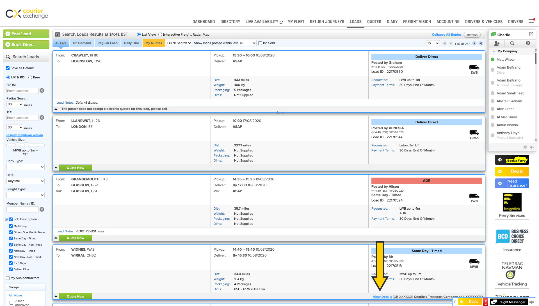Click the Post Load button
539x306 pixels.
tap(26, 34)
